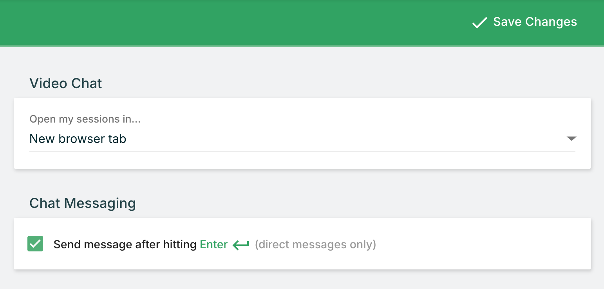
Task: Click empty area of the green header bar
Action: [x=235, y=22]
